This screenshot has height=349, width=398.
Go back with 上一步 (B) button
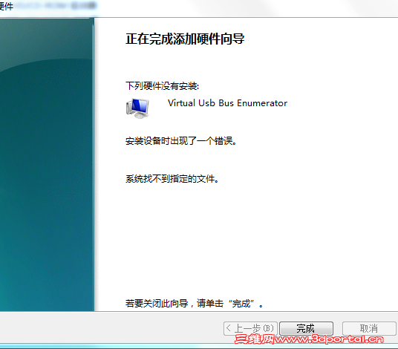250,328
